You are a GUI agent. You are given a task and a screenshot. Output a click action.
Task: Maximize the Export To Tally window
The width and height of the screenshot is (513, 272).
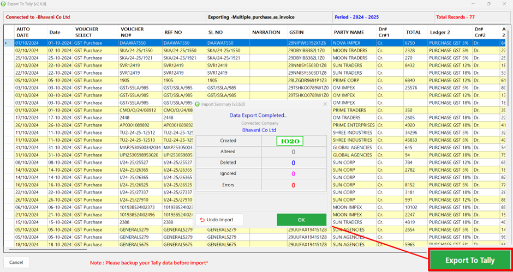(x=489, y=4)
